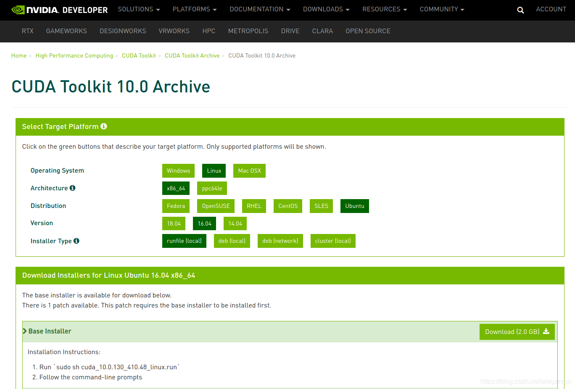Download the 2.0 GB base installer
This screenshot has height=389, width=575.
(x=517, y=331)
